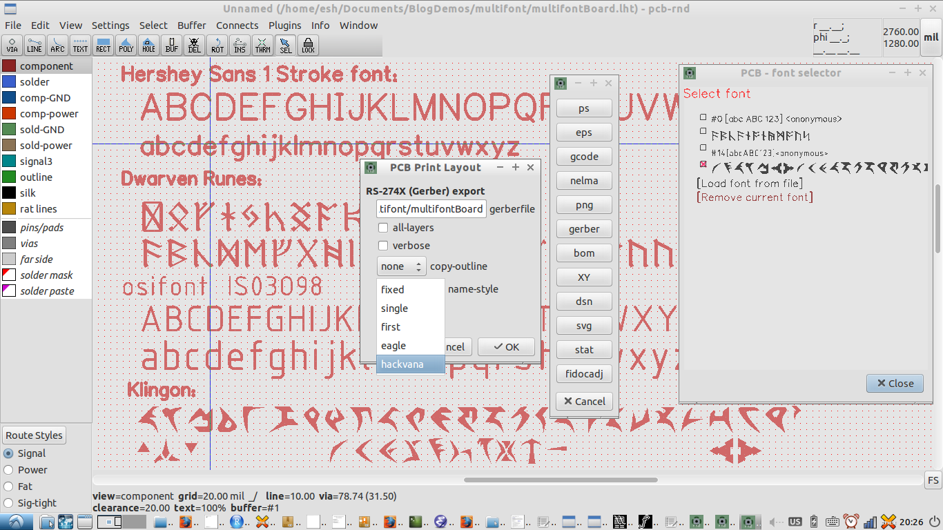
Task: Click Cancel in the export list window
Action: (584, 402)
